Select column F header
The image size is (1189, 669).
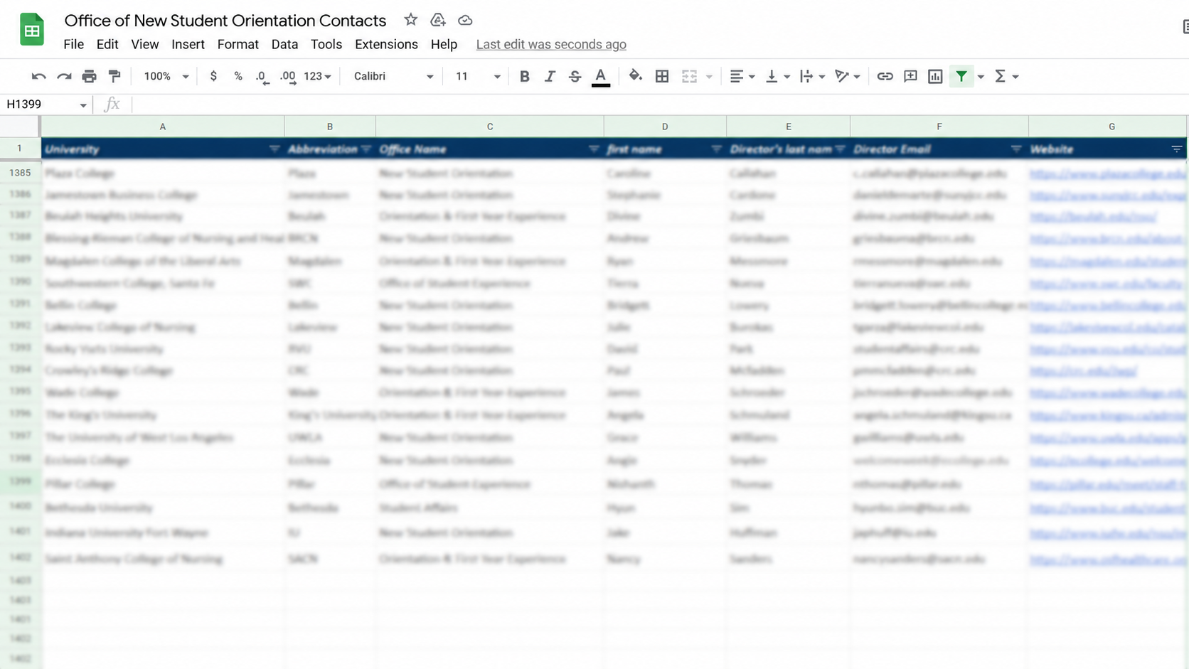pyautogui.click(x=939, y=127)
